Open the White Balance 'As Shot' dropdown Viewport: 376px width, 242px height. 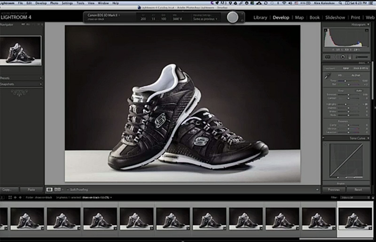click(356, 75)
